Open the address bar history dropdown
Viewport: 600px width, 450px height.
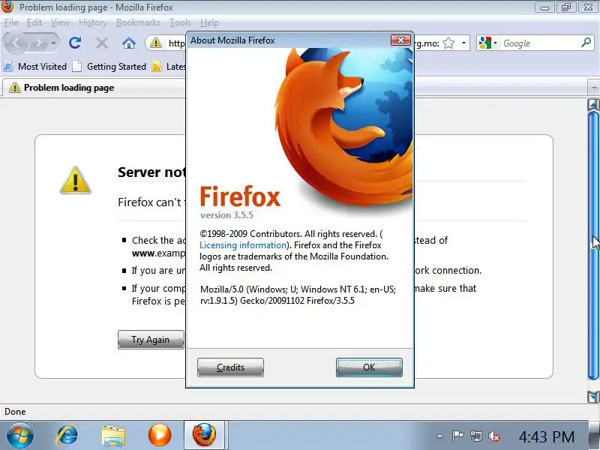pos(463,43)
